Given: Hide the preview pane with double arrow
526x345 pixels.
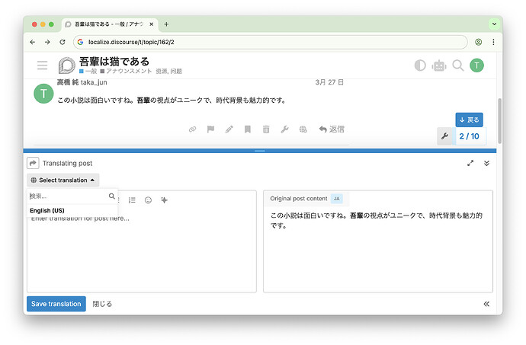Looking at the screenshot, I should click(486, 304).
